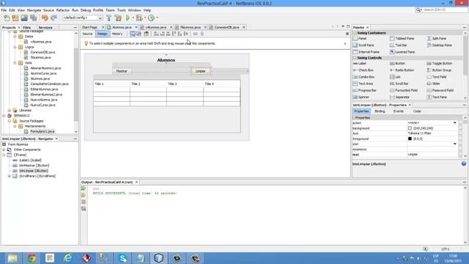The width and height of the screenshot is (469, 264).
Task: Activate Connection Mode icon in designer toolbar
Action: 139,34
